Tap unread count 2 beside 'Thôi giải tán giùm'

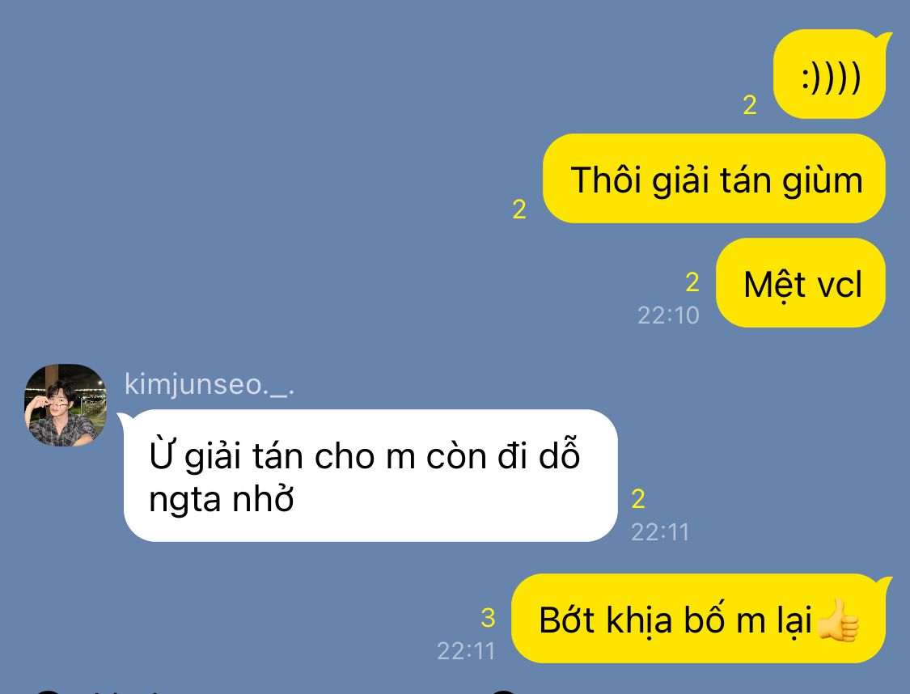pyautogui.click(x=519, y=209)
